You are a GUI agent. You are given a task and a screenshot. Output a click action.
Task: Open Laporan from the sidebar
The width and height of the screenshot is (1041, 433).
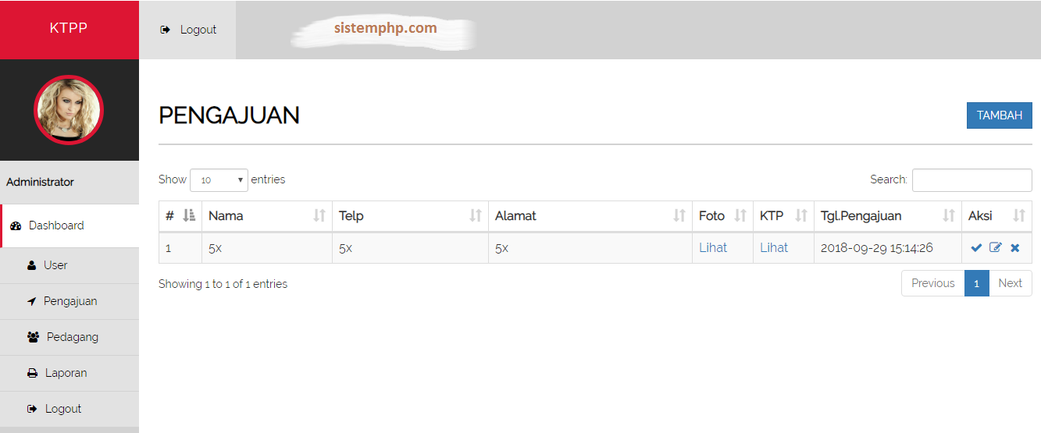coord(66,373)
